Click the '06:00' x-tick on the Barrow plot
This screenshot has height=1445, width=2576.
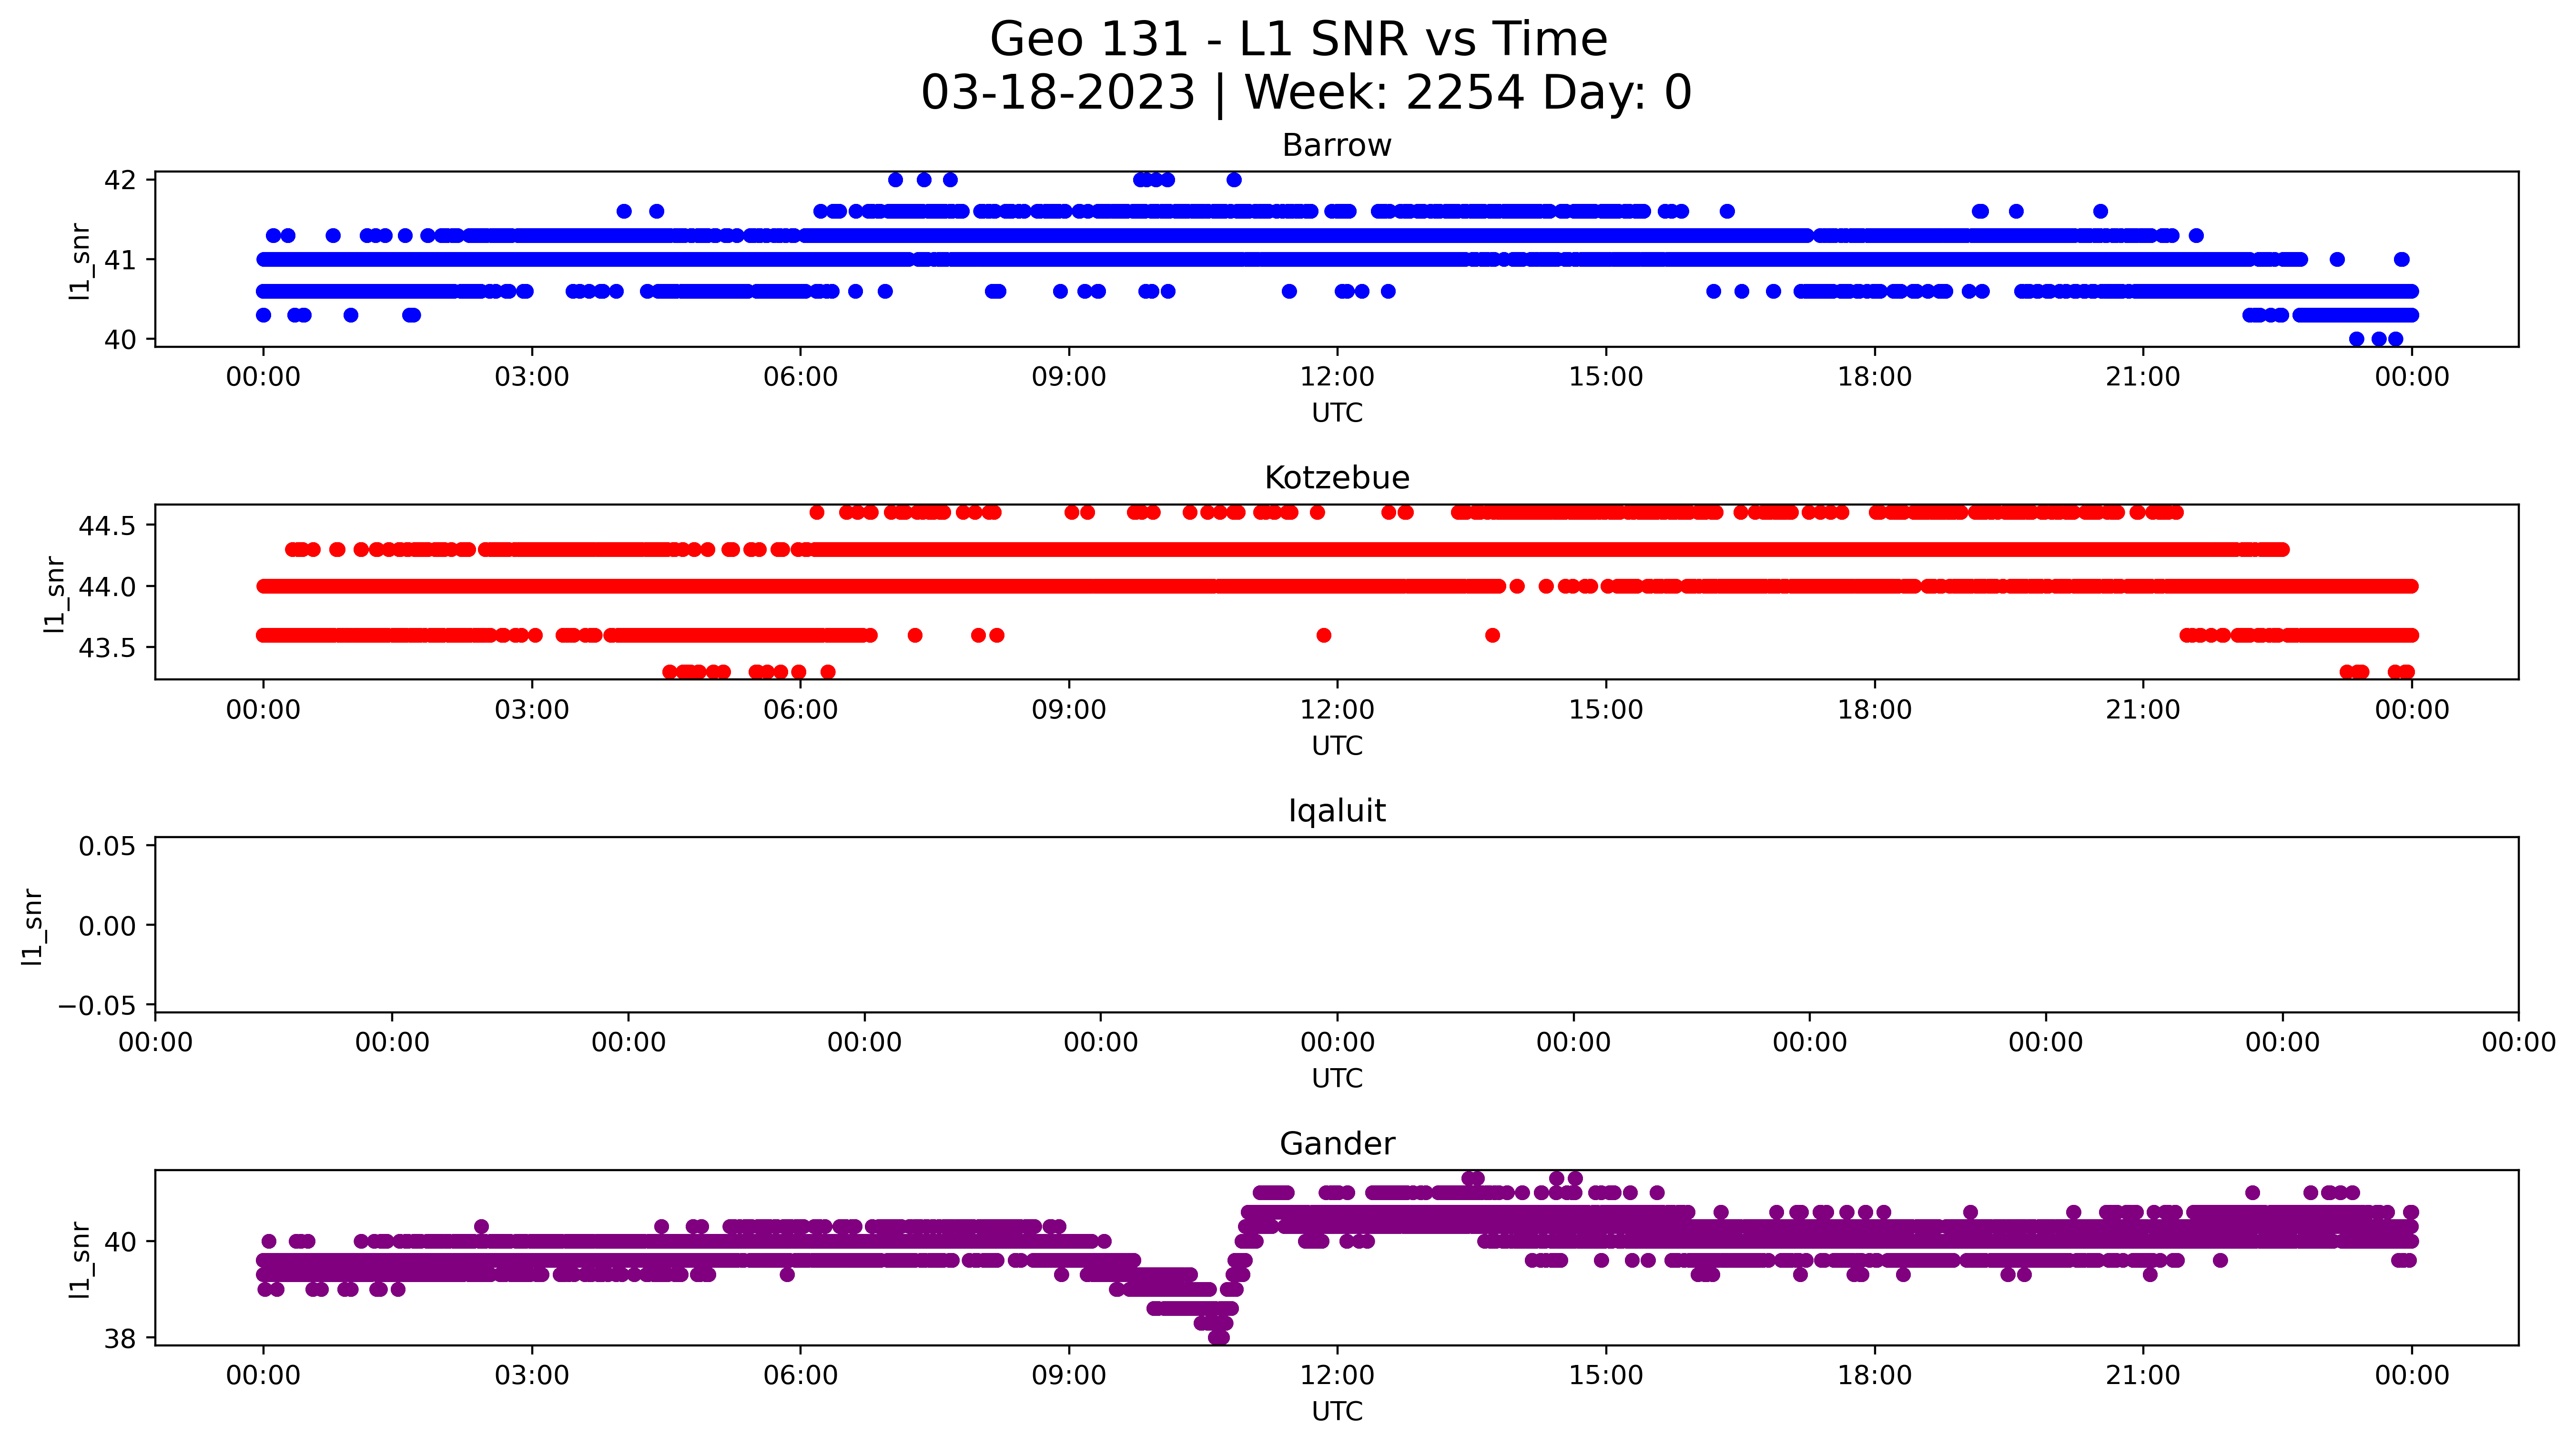(x=800, y=377)
